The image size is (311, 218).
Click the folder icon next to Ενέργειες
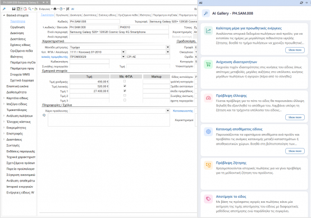pos(36,9)
